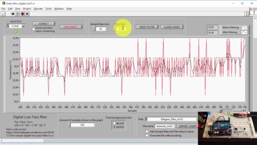Click the Filter Beta stepper arrows
Viewport: 257px width, 145px height.
point(114,29)
